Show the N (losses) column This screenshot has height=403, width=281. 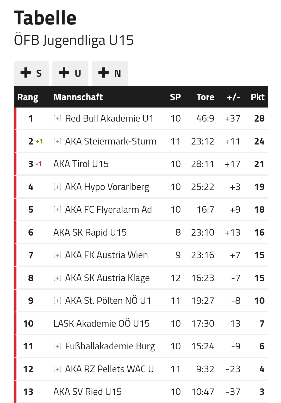pos(110,73)
